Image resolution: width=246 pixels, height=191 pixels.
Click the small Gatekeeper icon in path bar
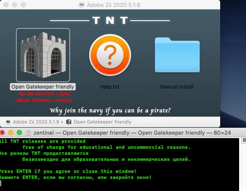click(69, 122)
